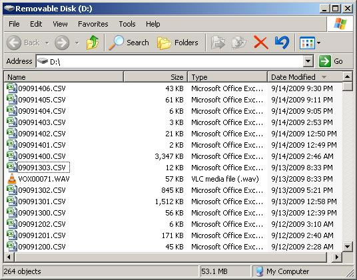Open the Forward button history arrow
Screen dimensions: 357x280
click(x=77, y=43)
